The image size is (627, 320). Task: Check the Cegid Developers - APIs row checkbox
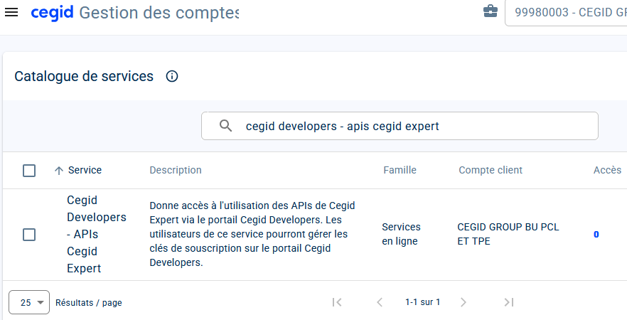[x=29, y=235]
